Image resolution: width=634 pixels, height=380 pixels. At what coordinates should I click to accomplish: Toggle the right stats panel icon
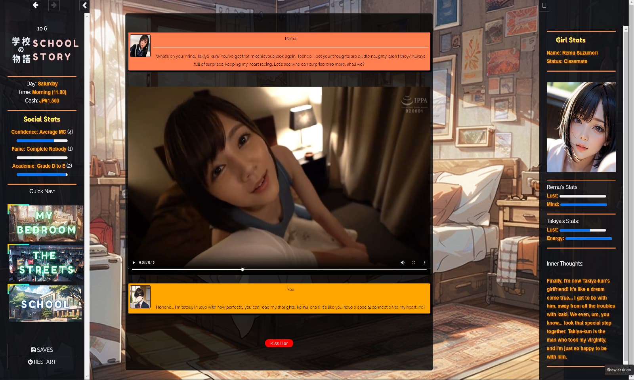click(544, 6)
